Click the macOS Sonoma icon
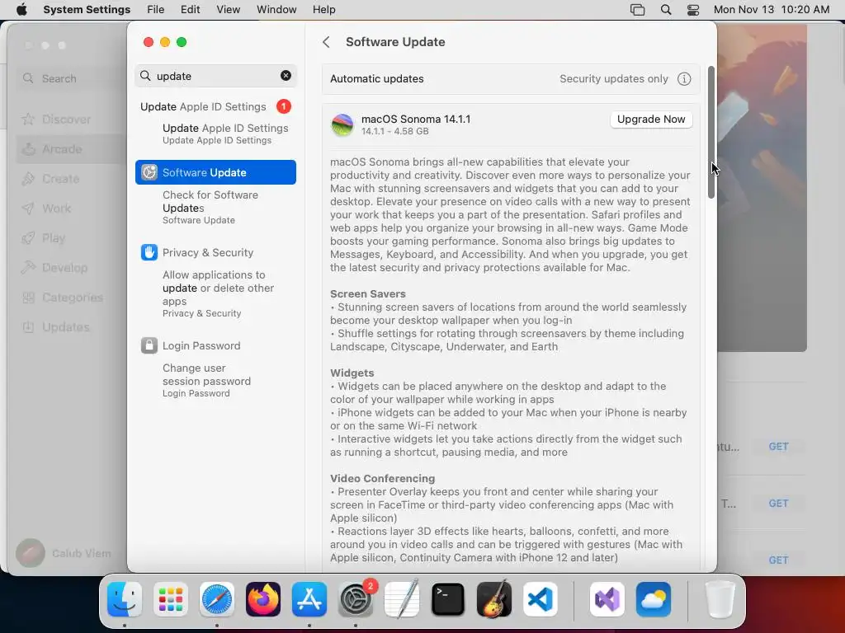Viewport: 845px width, 633px height. click(342, 125)
